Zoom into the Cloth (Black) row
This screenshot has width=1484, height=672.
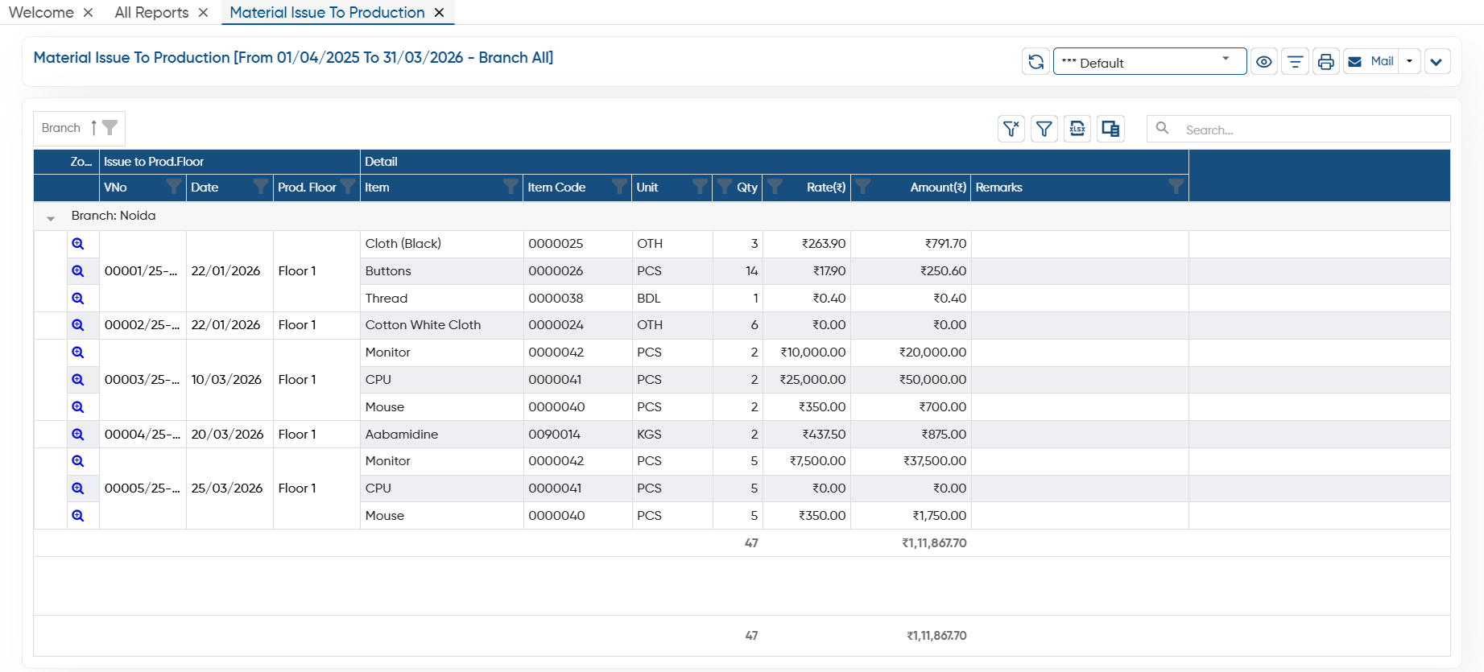[78, 244]
